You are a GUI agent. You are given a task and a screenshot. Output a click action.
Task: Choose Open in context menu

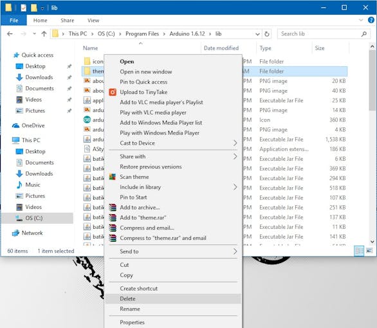click(173, 62)
